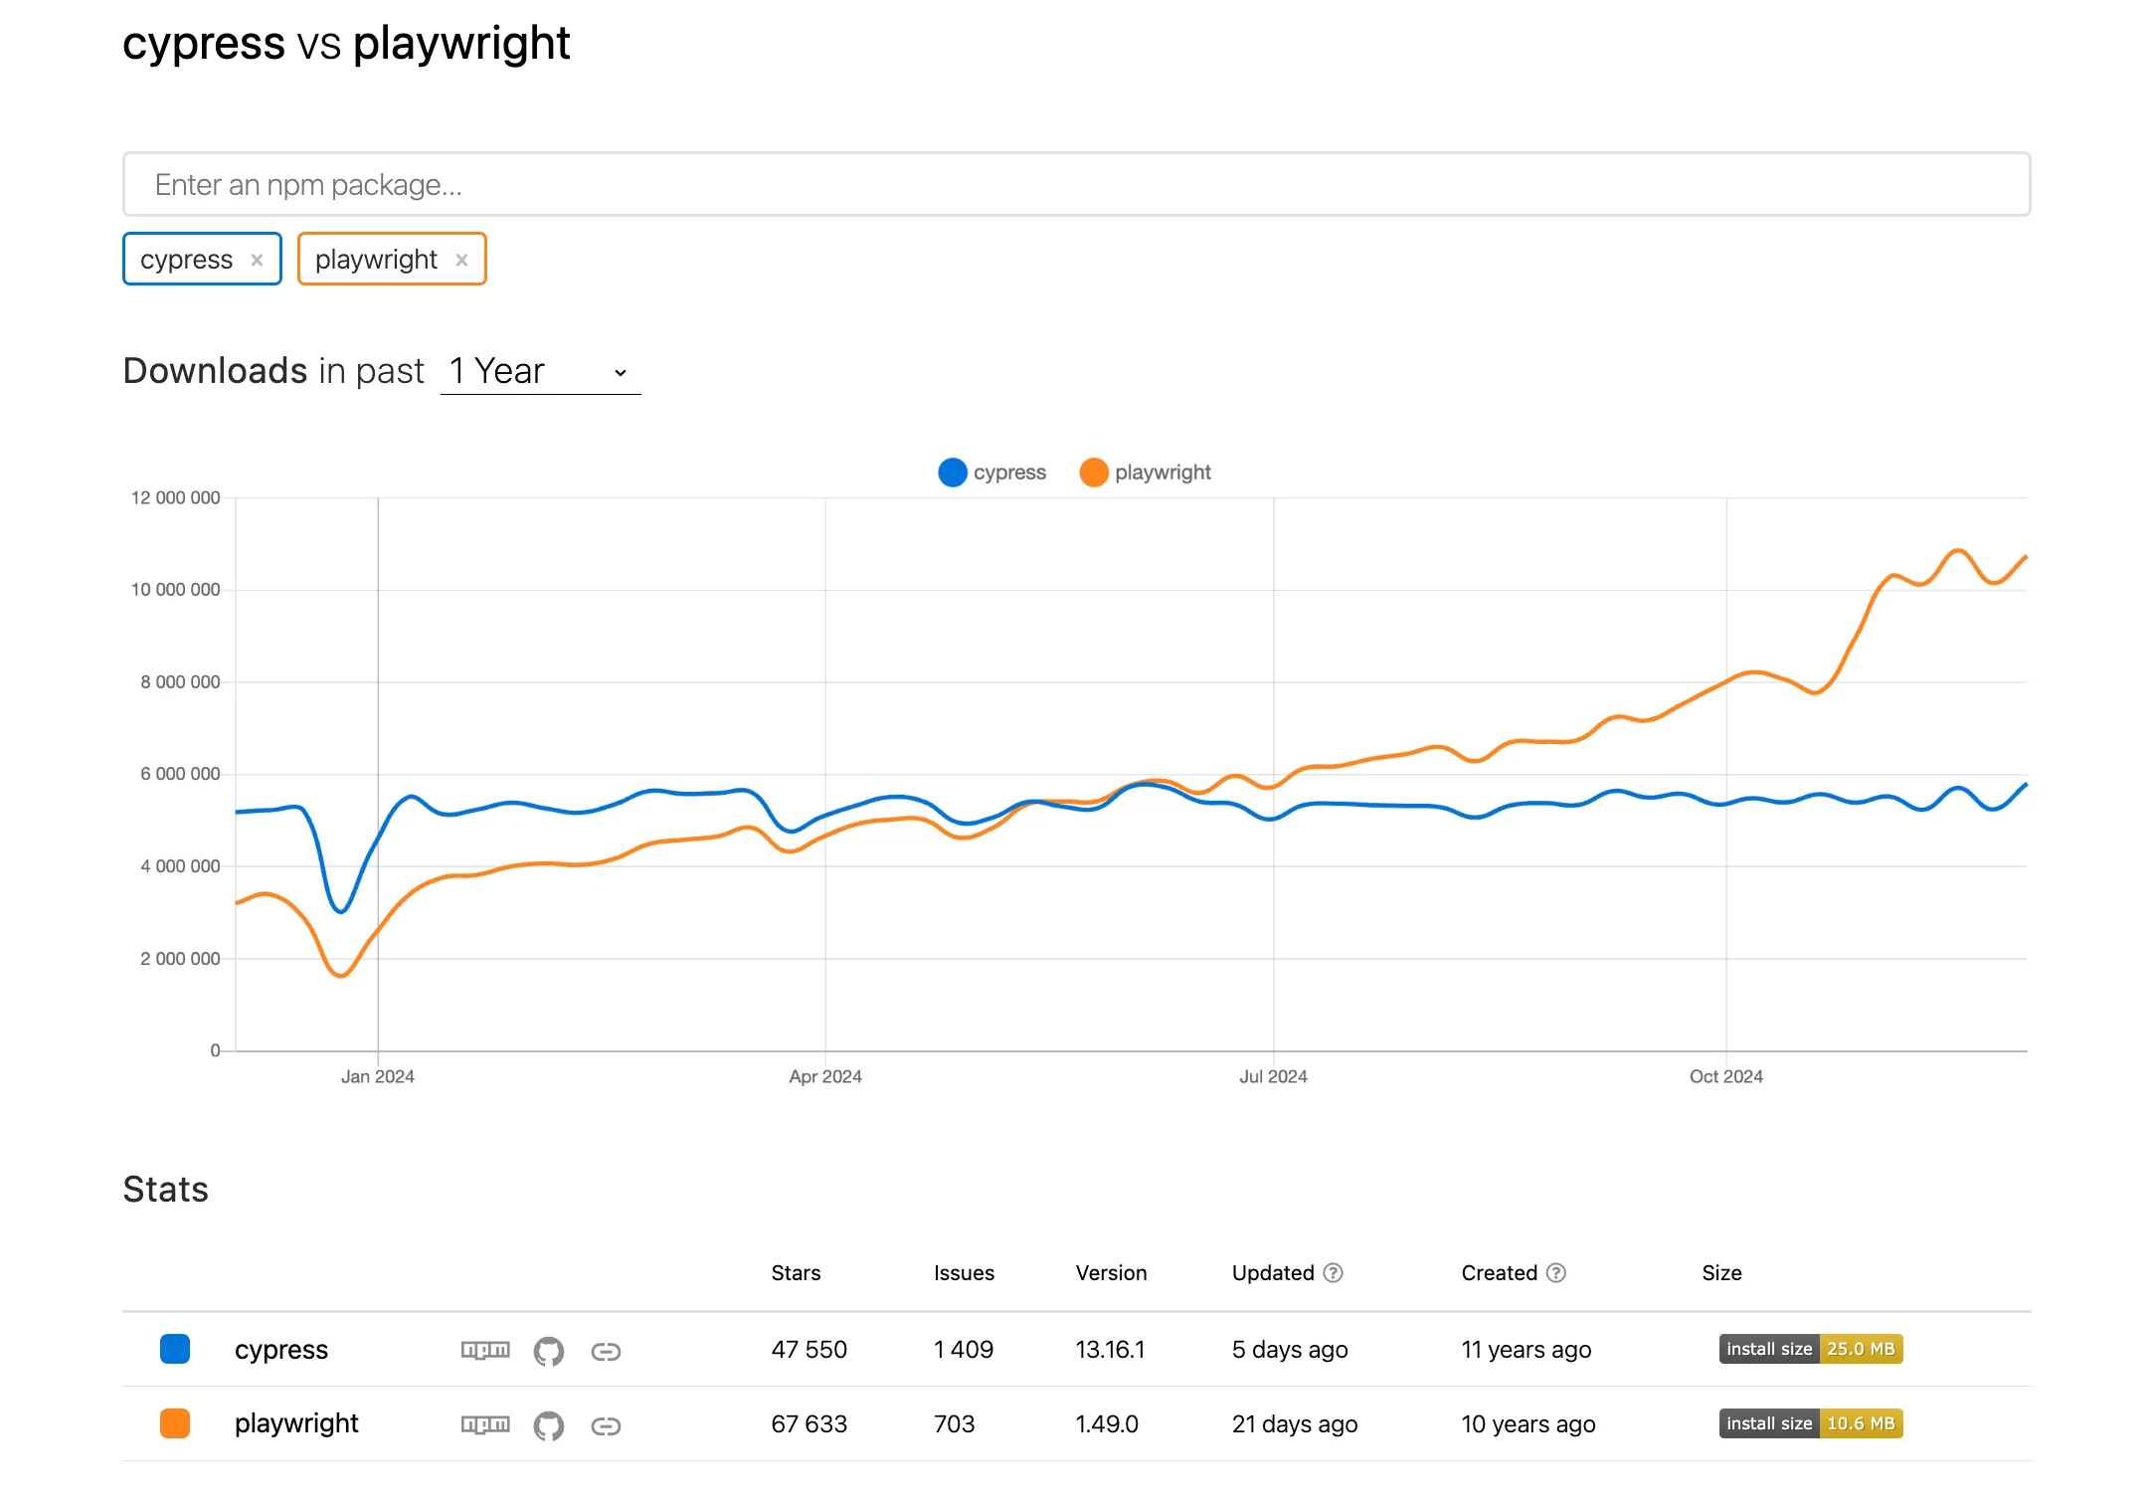Open cypress homepage link icon
The width and height of the screenshot is (2155, 1502).
pyautogui.click(x=606, y=1351)
